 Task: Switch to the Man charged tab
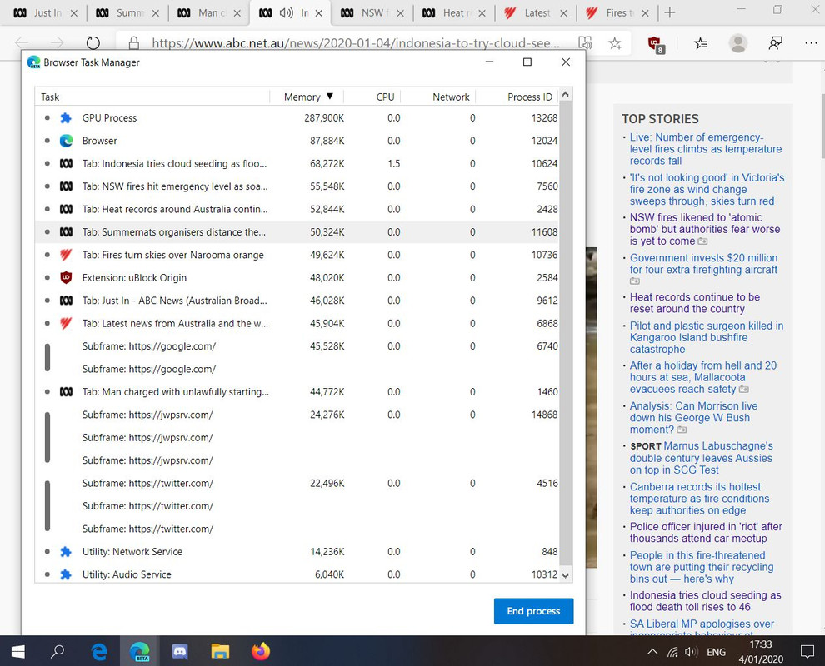pyautogui.click(x=207, y=13)
